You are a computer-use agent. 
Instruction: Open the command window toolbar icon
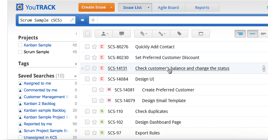(201, 34)
